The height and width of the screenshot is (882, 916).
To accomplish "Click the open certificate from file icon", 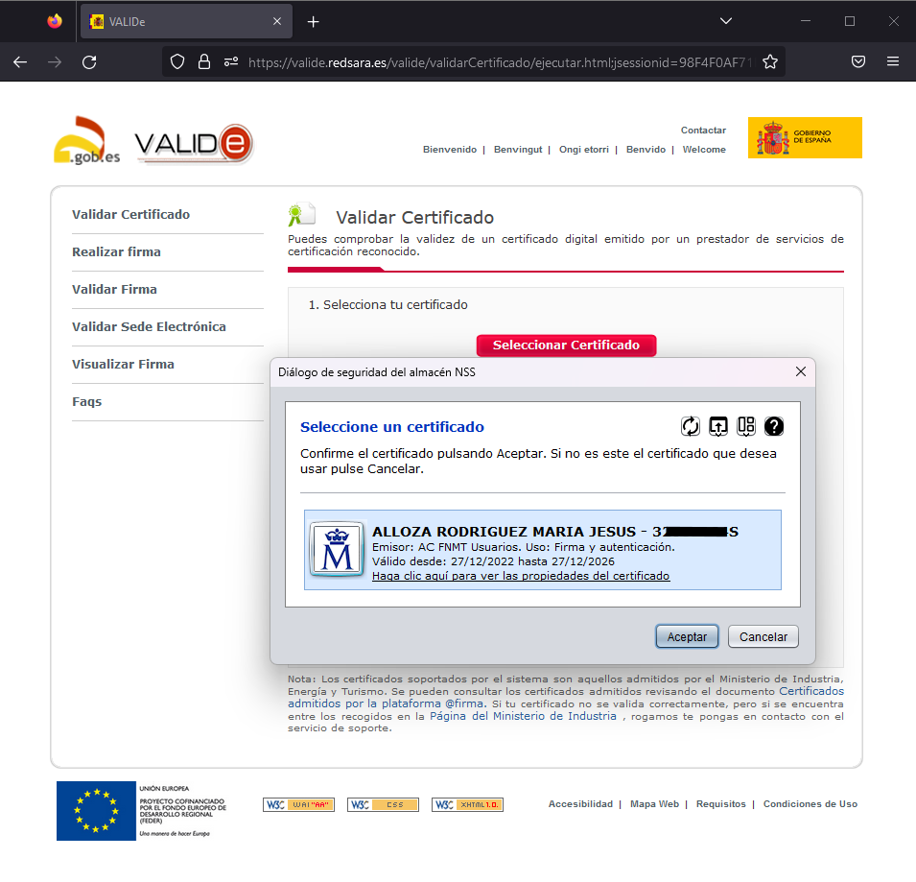I will click(x=718, y=426).
